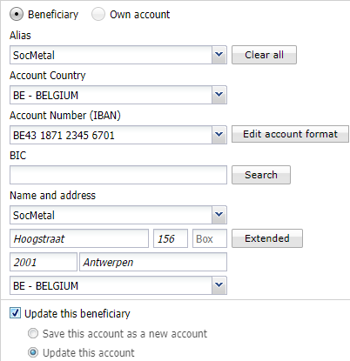This screenshot has height=361, width=350.
Task: Click the Extended address button
Action: 267,238
